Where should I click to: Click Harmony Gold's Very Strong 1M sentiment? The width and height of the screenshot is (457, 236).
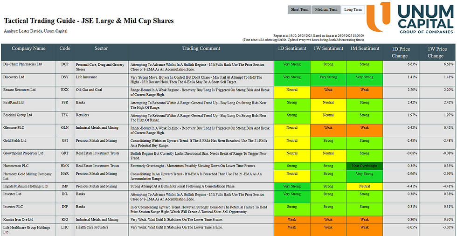click(364, 177)
